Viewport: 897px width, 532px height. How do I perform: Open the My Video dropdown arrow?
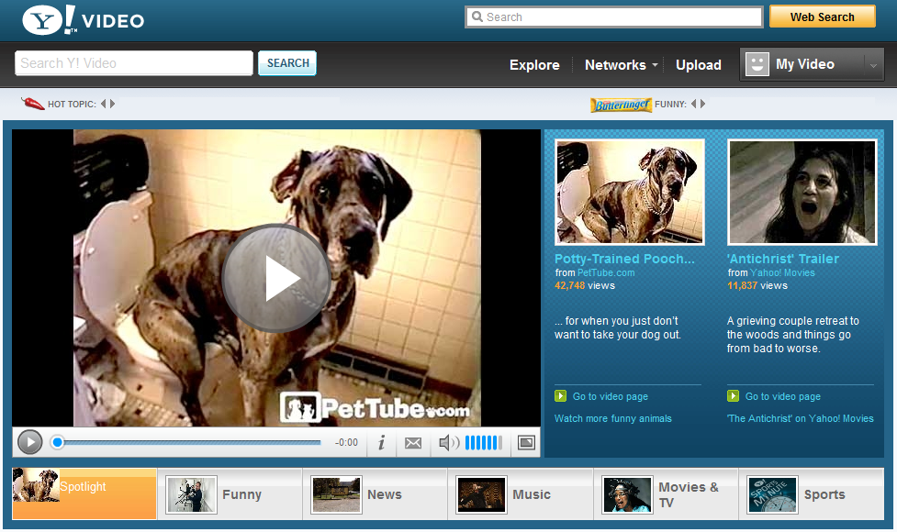[872, 65]
